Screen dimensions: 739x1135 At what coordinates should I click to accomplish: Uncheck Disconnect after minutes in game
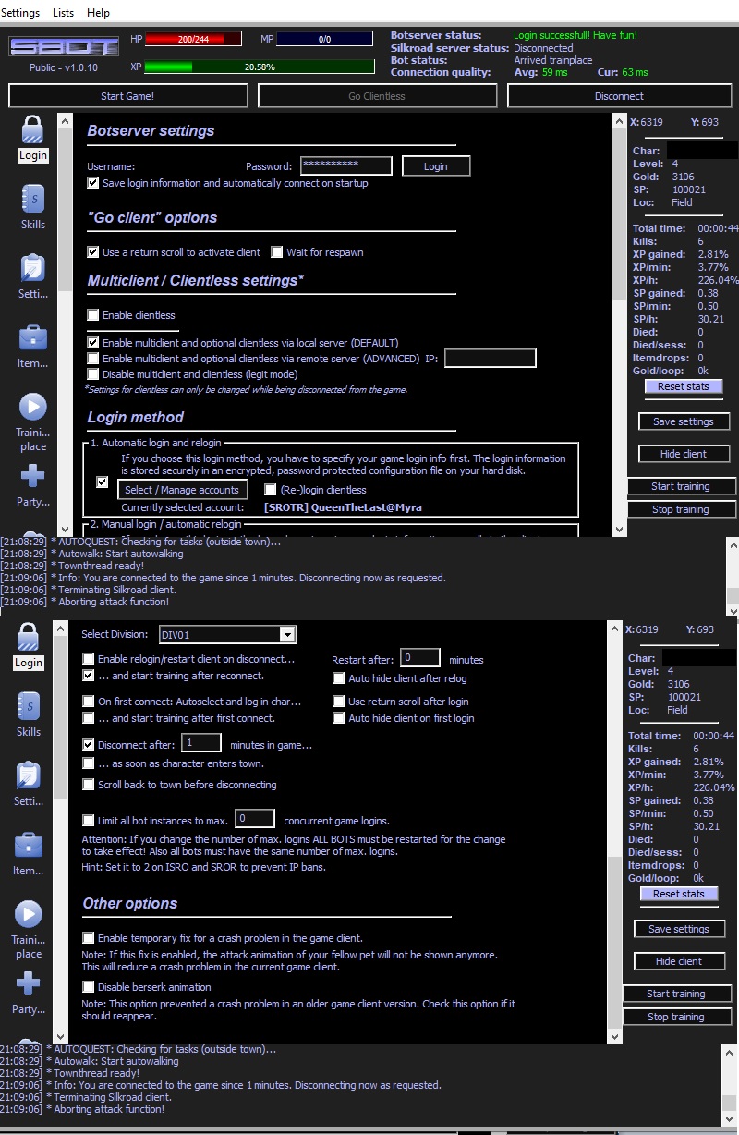(89, 745)
